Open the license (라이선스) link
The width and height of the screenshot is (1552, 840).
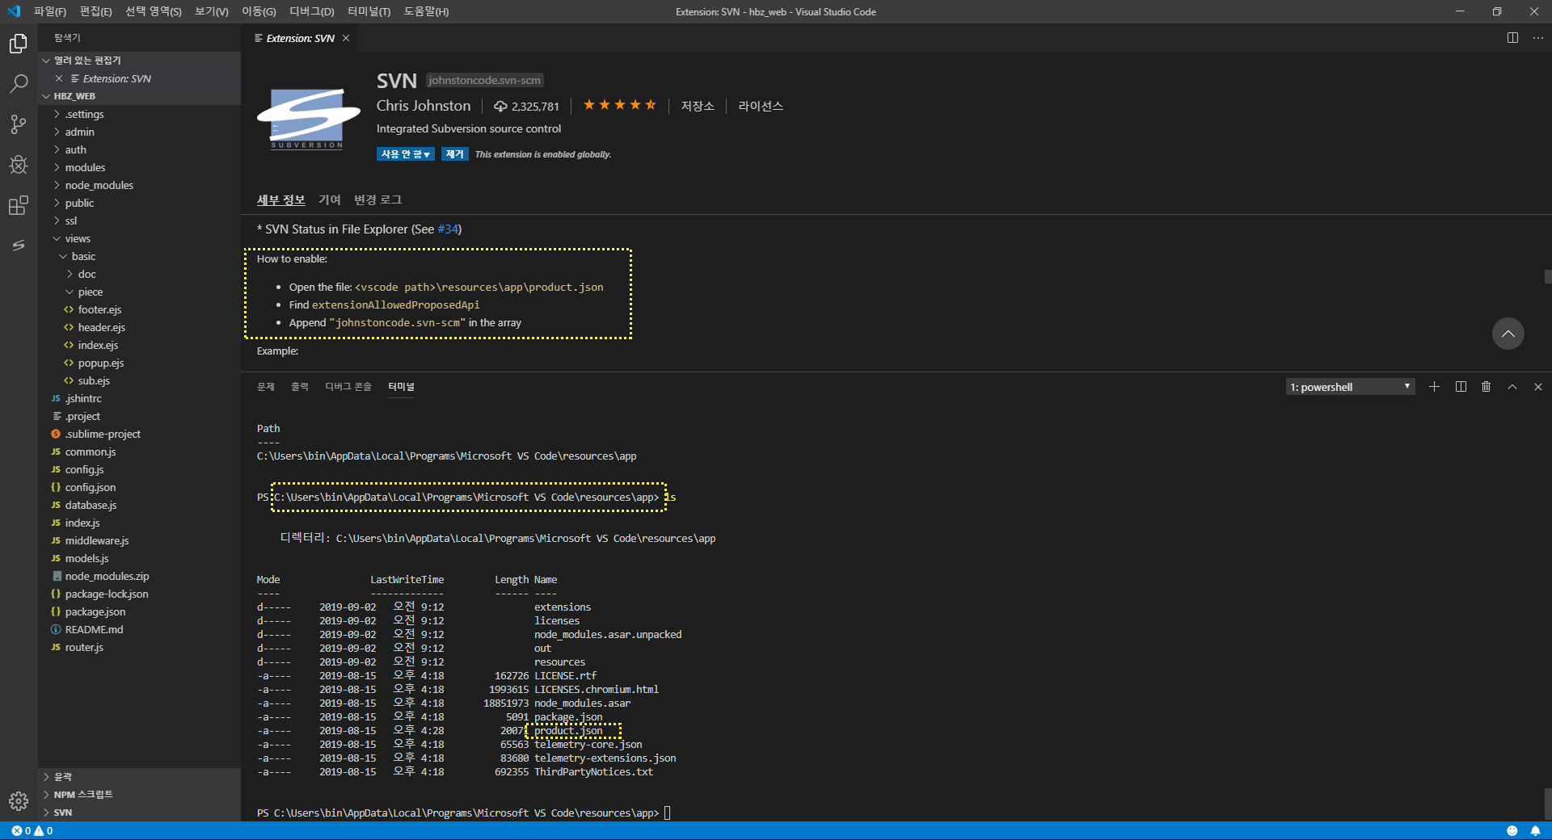761,106
